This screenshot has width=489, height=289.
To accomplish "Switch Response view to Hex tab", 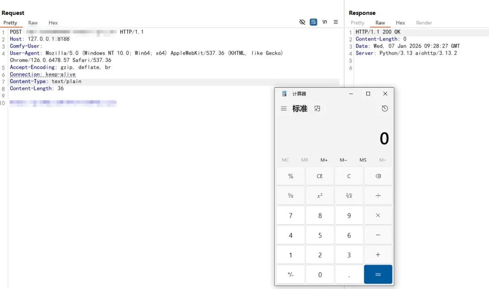I will [400, 23].
